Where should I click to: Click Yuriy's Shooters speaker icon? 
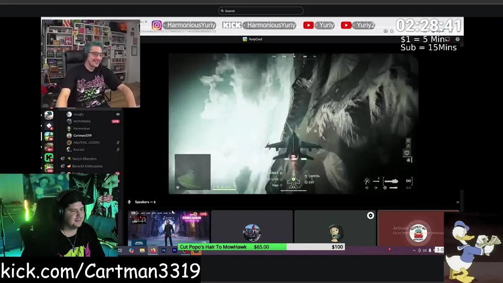click(62, 159)
